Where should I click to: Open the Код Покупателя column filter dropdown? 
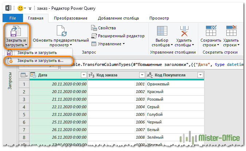click(x=200, y=75)
